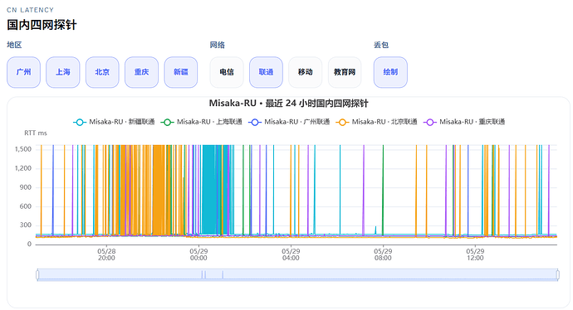Click the green 上海联通 legend marker
Image resolution: width=573 pixels, height=310 pixels.
168,122
